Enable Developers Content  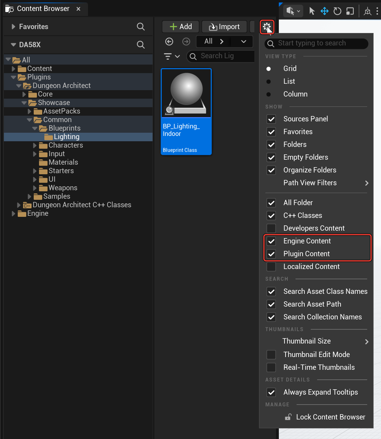coord(271,228)
